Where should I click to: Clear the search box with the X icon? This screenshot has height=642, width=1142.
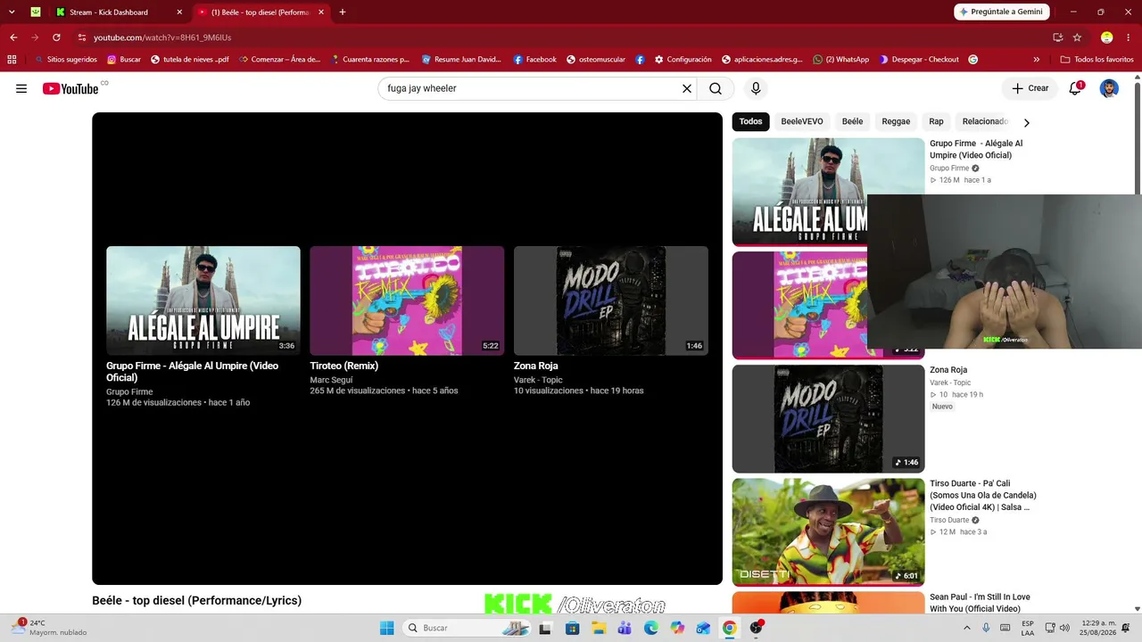click(x=687, y=88)
